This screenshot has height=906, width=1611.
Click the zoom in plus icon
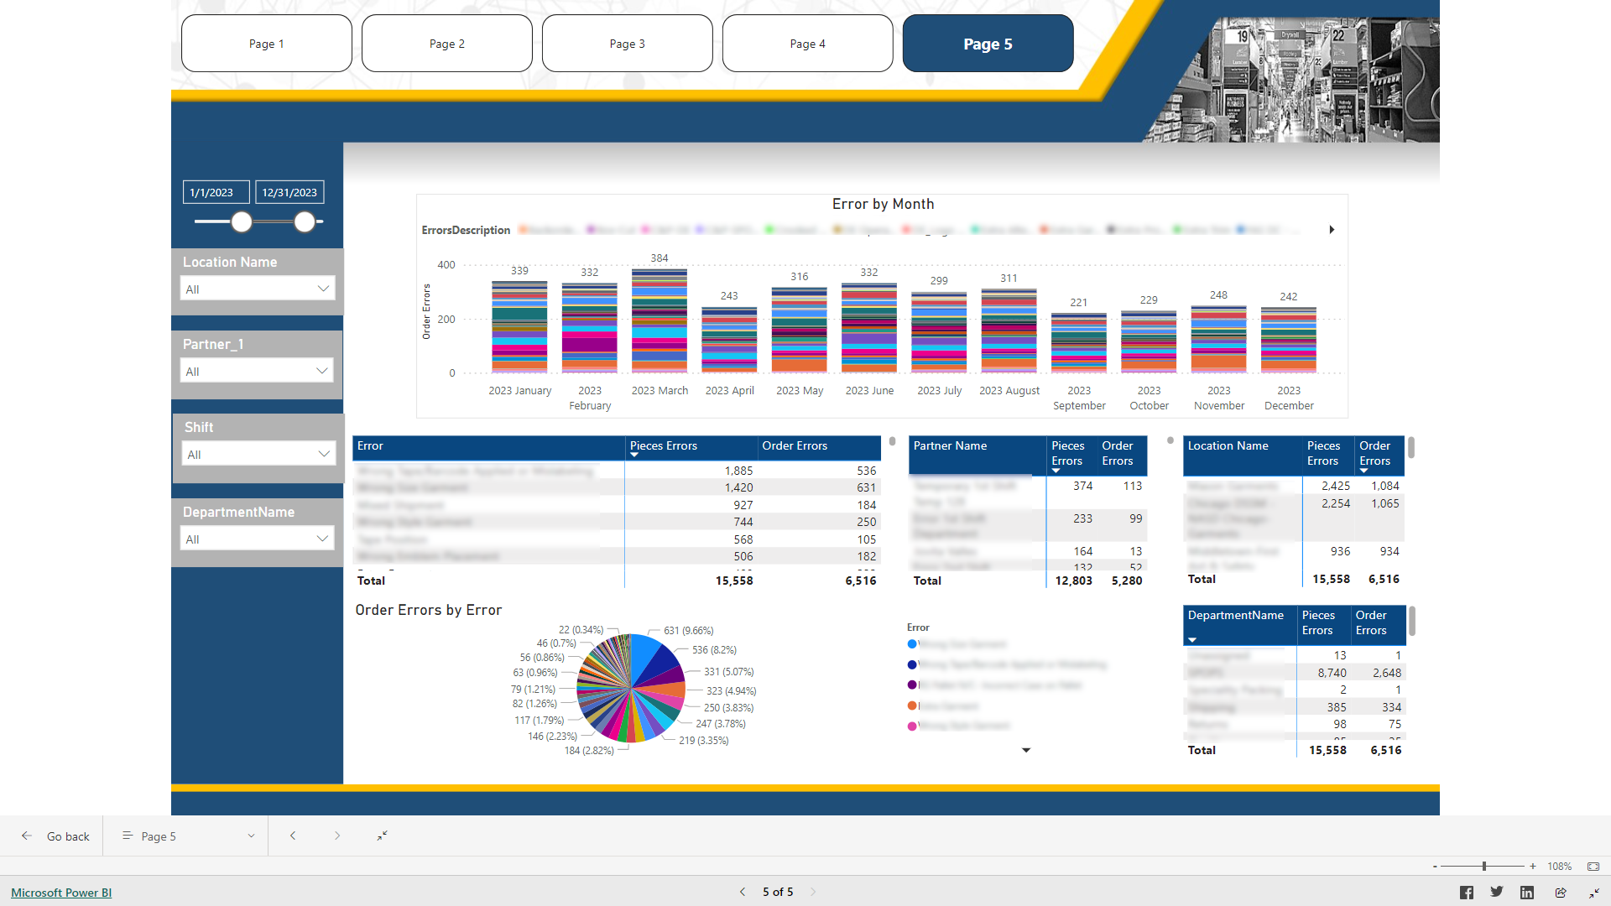pos(1532,866)
